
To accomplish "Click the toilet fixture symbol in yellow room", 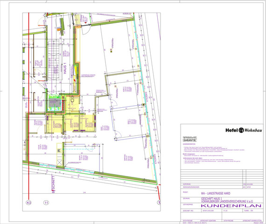I will (72, 100).
